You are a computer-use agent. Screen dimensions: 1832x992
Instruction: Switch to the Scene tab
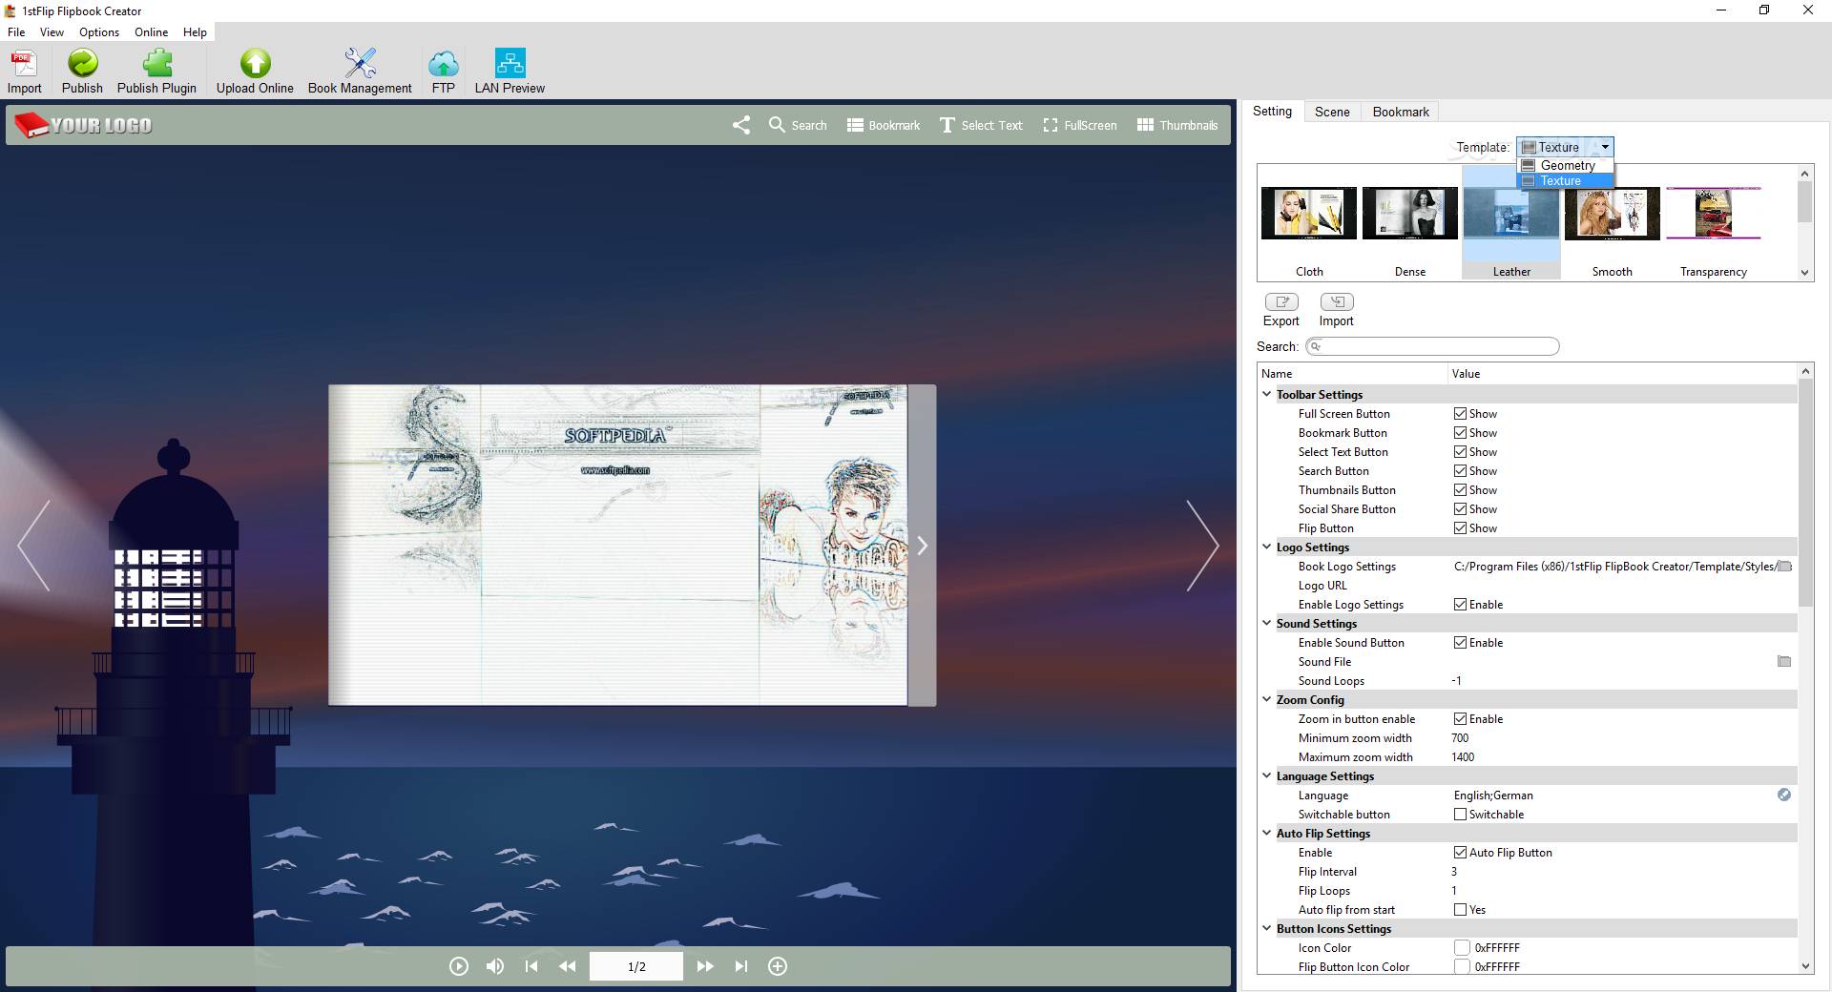[1332, 112]
